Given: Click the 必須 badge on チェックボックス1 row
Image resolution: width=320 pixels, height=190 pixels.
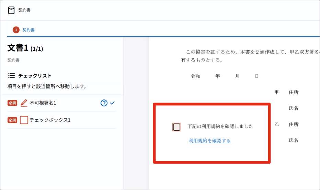Looking at the screenshot, I should click(x=12, y=120).
